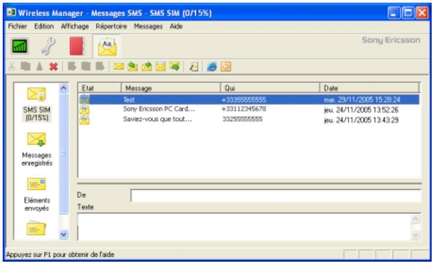Sort by the Qui column header
The width and height of the screenshot is (433, 263).
click(x=270, y=88)
